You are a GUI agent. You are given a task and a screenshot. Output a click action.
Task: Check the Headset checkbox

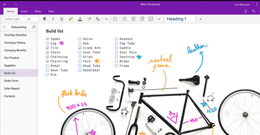click(116, 39)
